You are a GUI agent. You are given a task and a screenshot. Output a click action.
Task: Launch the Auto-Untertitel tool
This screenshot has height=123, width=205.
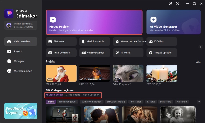pos(61,53)
